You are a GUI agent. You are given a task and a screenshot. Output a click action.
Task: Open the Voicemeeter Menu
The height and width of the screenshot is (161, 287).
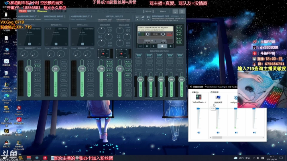point(163,11)
